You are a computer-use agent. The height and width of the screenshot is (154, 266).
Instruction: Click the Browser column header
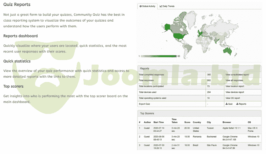coord(227,122)
